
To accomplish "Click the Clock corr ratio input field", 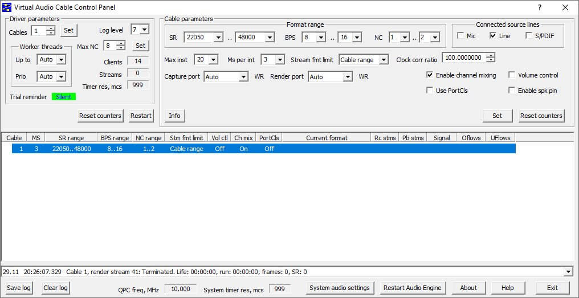I will point(464,58).
